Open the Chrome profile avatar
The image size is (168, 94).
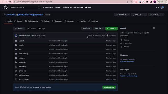155,2
